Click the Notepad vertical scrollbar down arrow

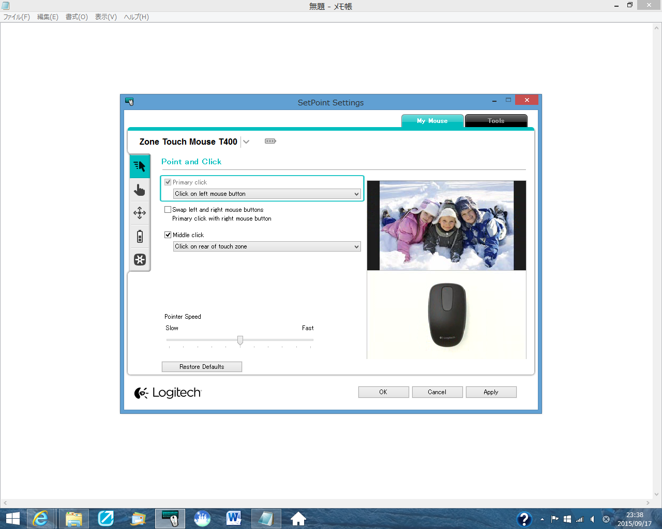[657, 494]
